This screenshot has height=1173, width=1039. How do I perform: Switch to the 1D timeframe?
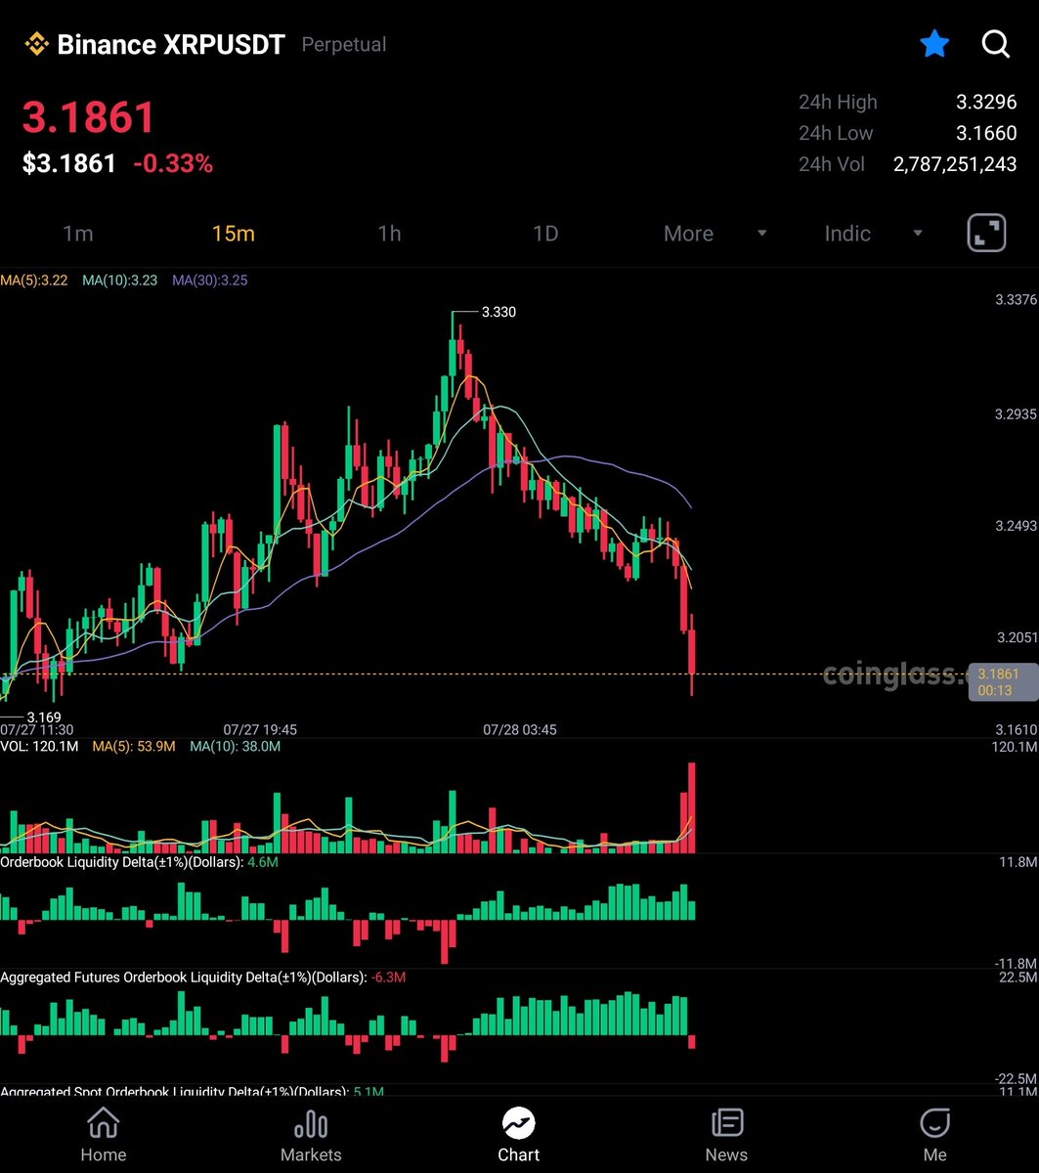click(x=544, y=234)
